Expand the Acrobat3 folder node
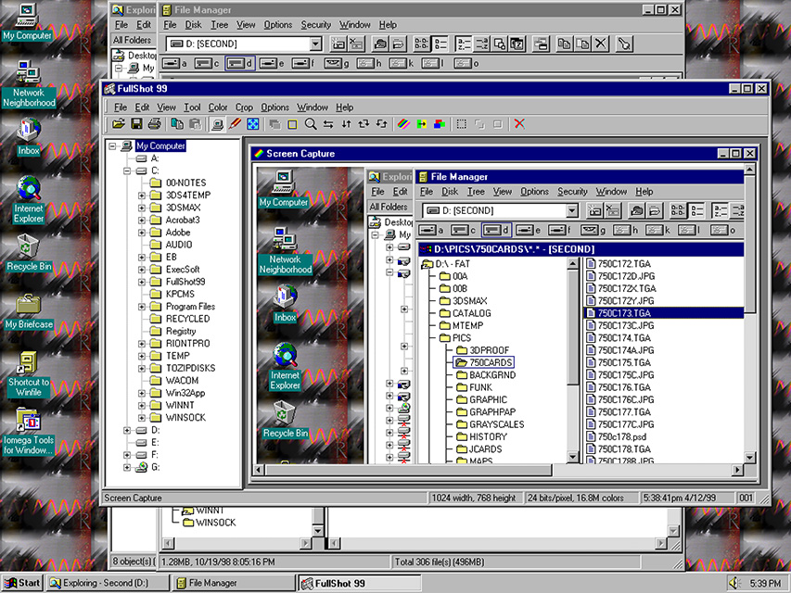Viewport: 791px width, 593px height. click(142, 220)
